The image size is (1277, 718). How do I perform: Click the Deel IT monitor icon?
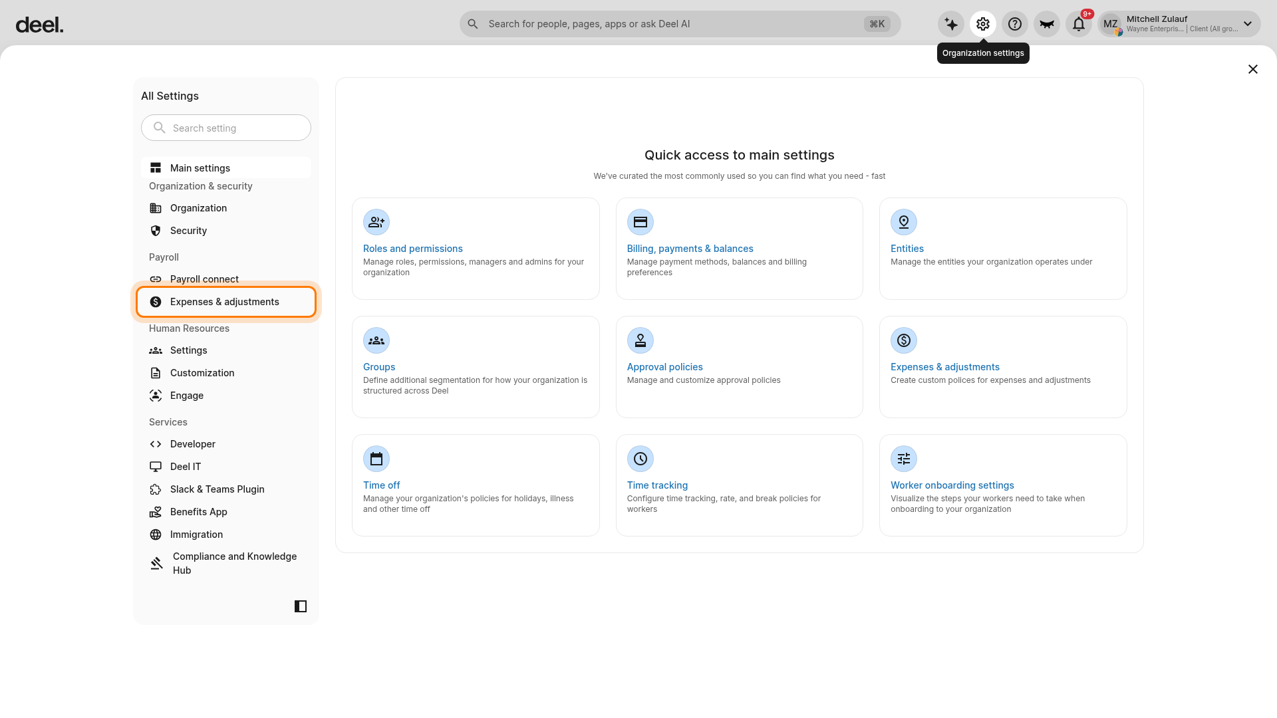click(x=156, y=467)
